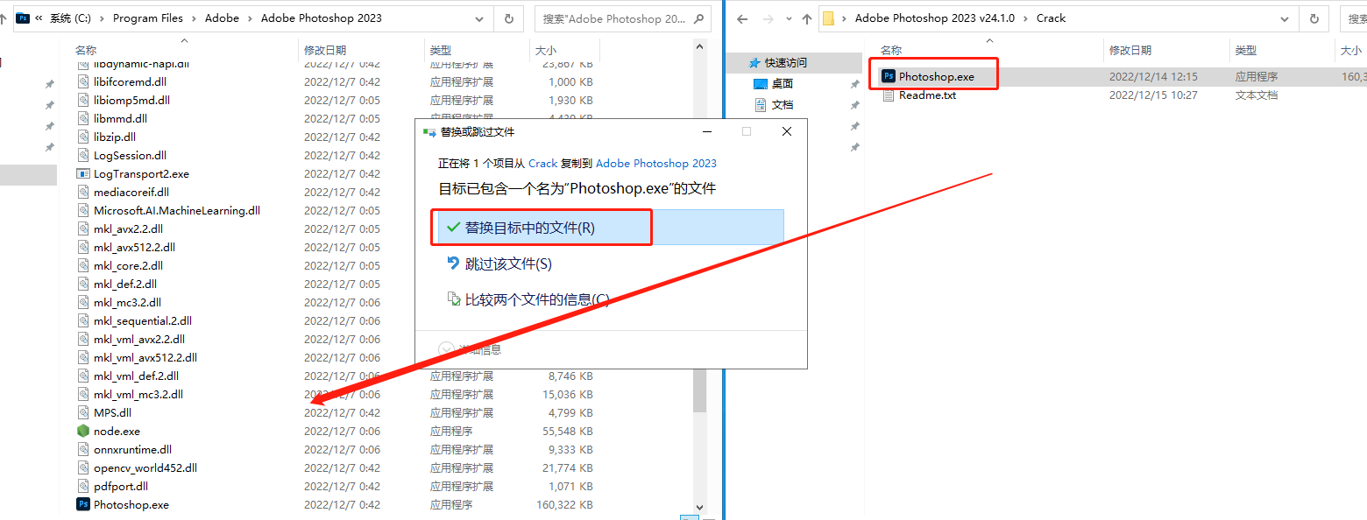The width and height of the screenshot is (1367, 520).
Task: Go up one folder level in Crack window
Action: pos(805,18)
